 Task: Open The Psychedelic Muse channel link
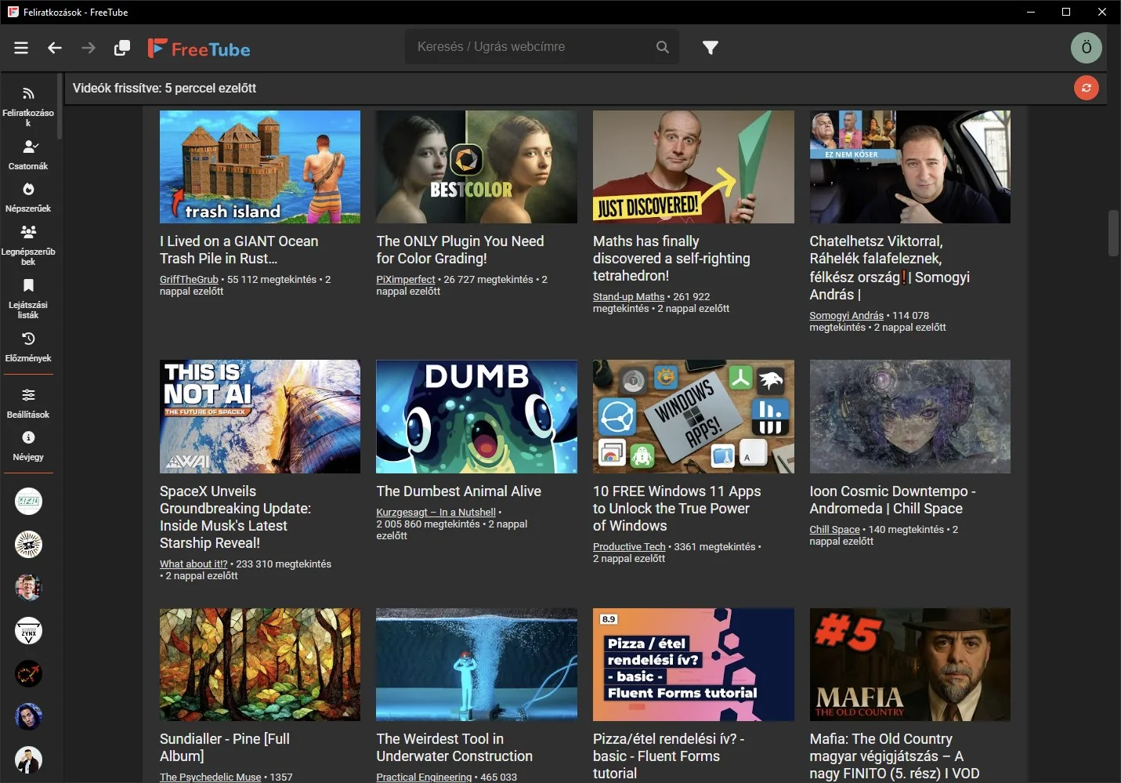pyautogui.click(x=211, y=777)
